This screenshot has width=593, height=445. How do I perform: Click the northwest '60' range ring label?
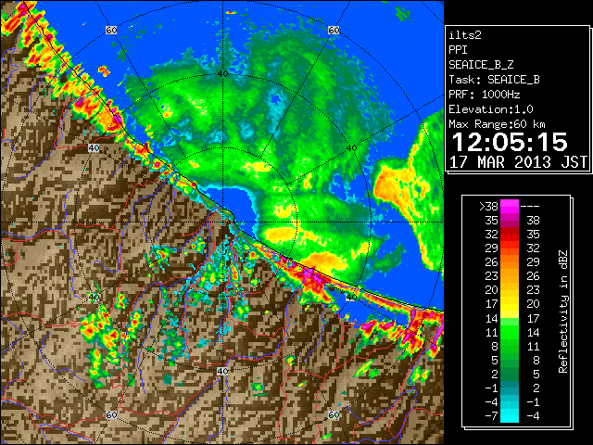pyautogui.click(x=111, y=30)
